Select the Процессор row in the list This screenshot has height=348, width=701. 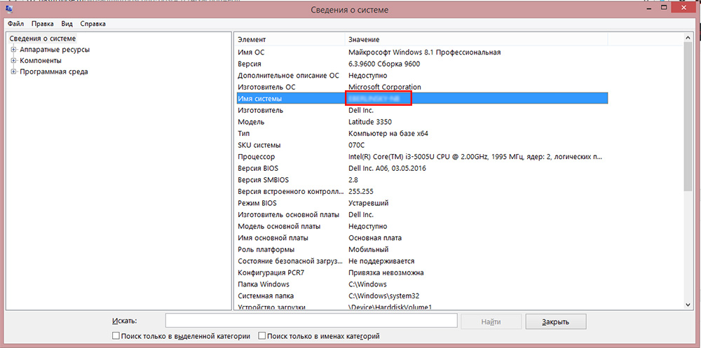click(x=421, y=157)
